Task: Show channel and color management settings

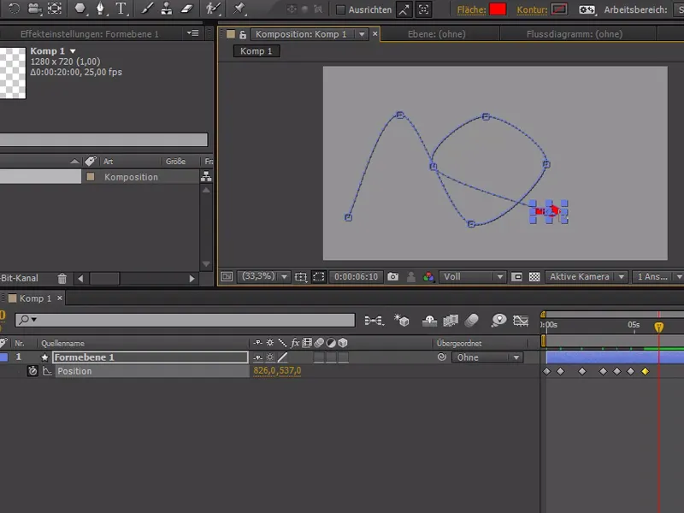Action: point(428,276)
